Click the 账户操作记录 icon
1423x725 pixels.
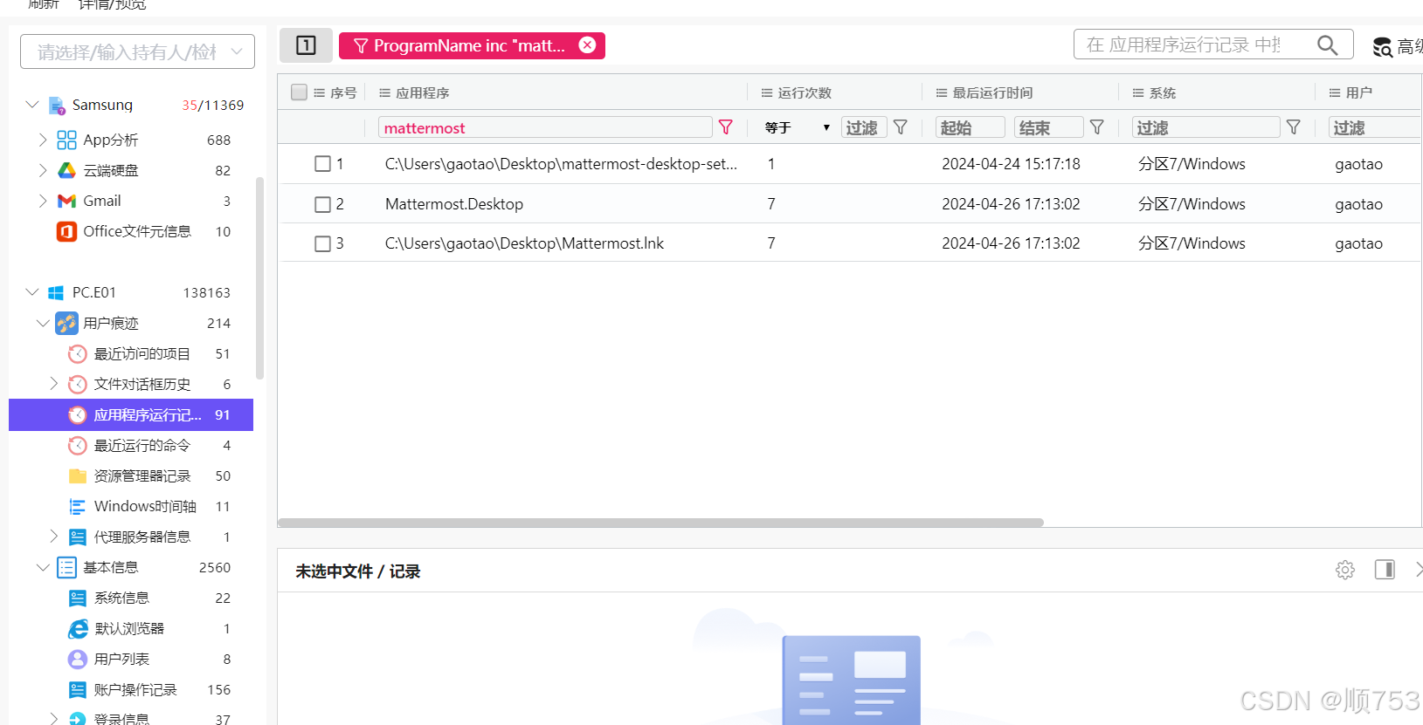click(78, 689)
